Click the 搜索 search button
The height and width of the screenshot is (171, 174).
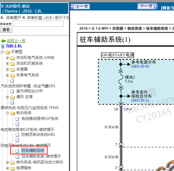6,30
